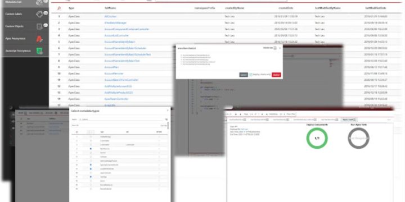Open the AccountComponentContainerController link in row 3
This screenshot has height=202, width=405.
pos(127,29)
